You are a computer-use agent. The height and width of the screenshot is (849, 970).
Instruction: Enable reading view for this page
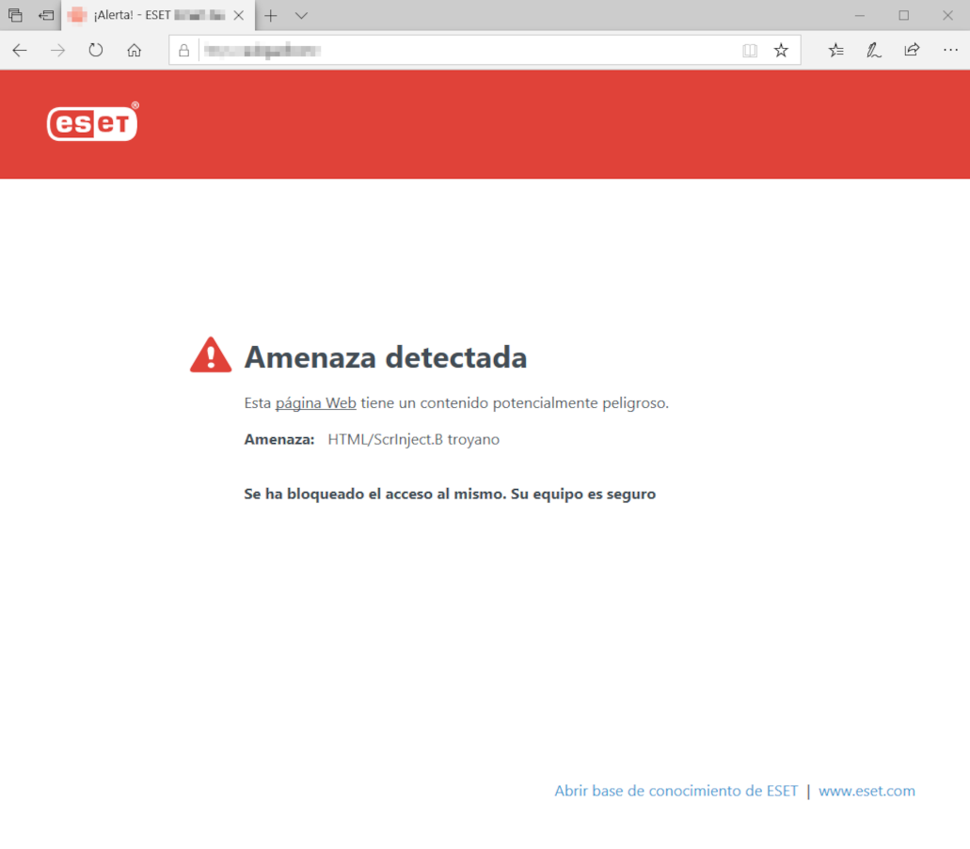(750, 50)
